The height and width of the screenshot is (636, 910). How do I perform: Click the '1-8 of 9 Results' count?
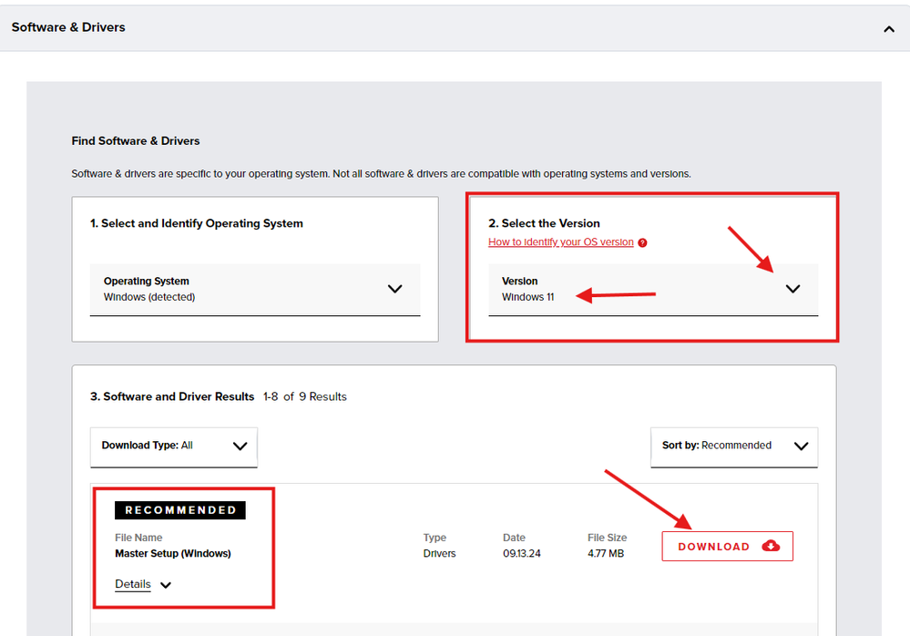click(x=304, y=397)
